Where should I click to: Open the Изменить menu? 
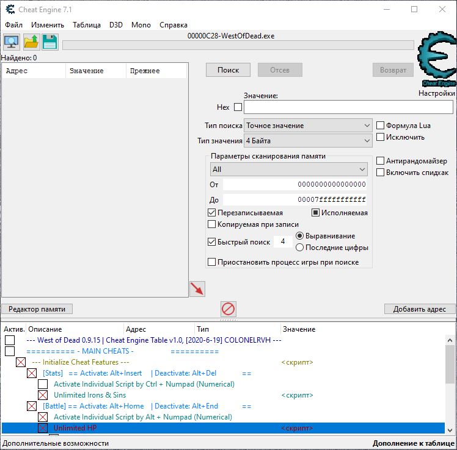pyautogui.click(x=48, y=25)
